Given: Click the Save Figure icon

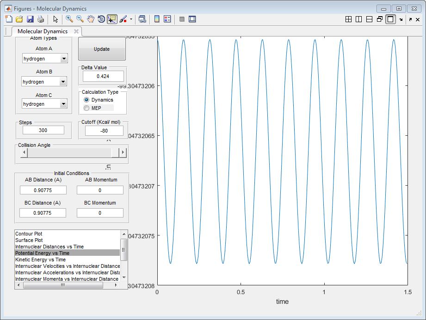Looking at the screenshot, I should tap(30, 19).
